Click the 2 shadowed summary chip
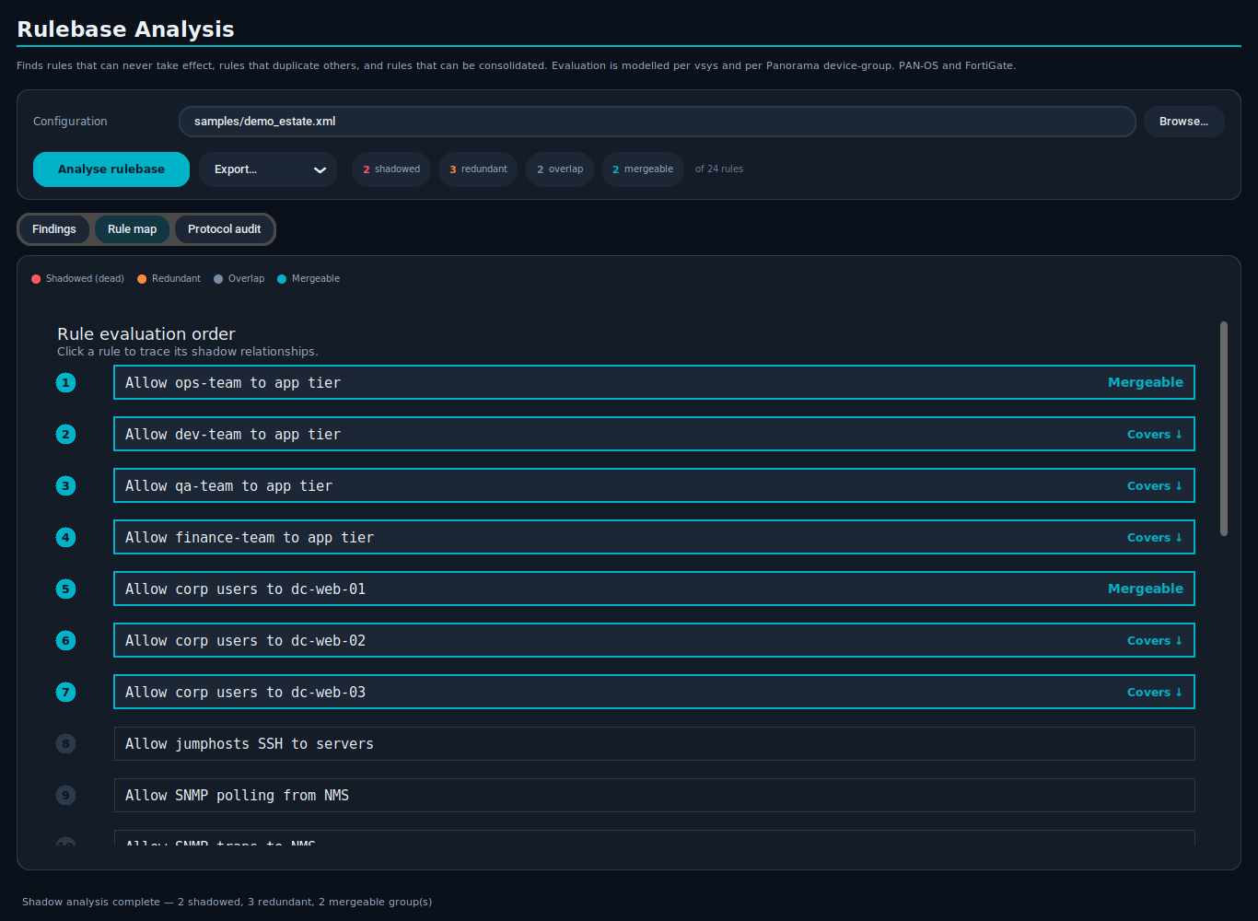Viewport: 1258px width, 921px height. click(391, 169)
